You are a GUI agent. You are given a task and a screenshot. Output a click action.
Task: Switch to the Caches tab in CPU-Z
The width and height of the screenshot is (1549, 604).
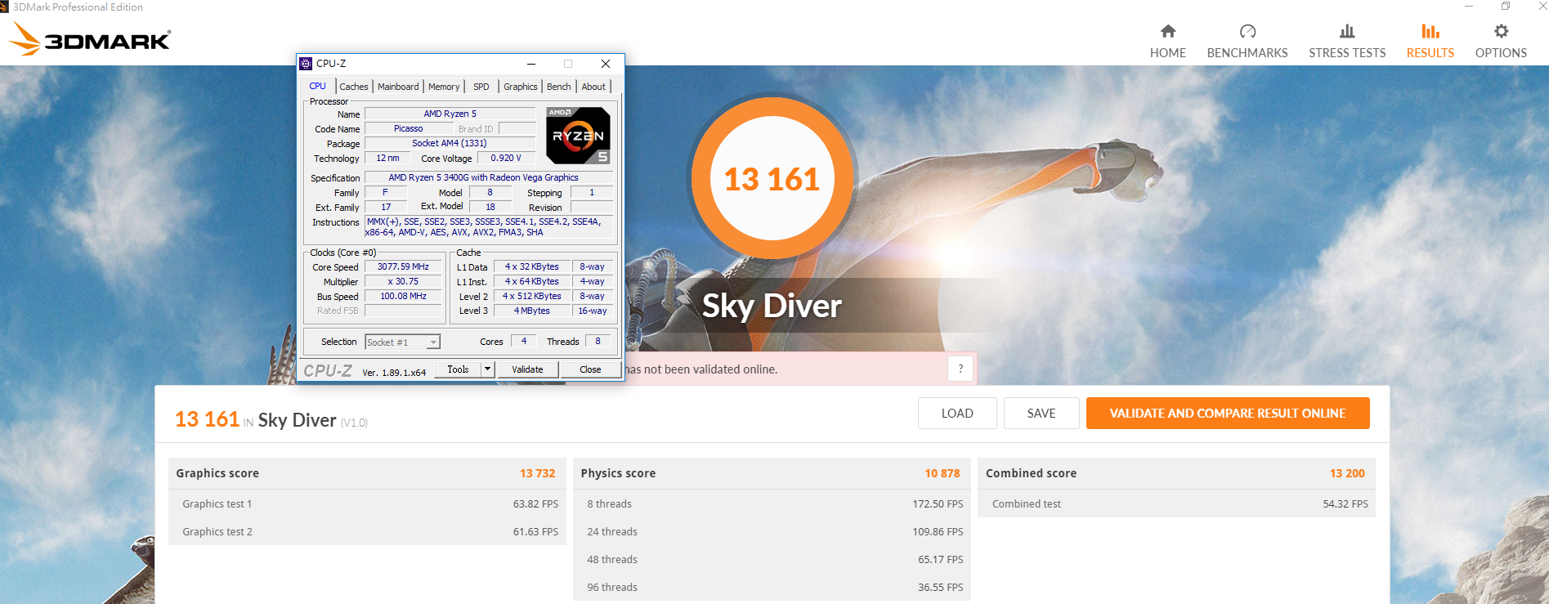pyautogui.click(x=354, y=87)
